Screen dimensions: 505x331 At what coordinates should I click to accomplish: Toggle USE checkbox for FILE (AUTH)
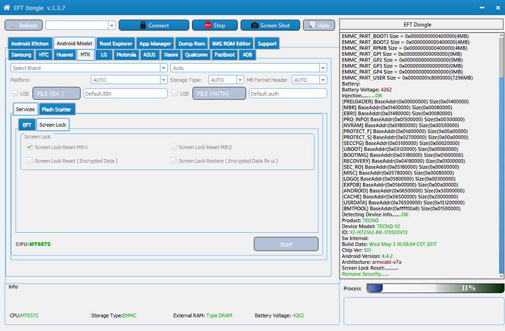click(175, 94)
